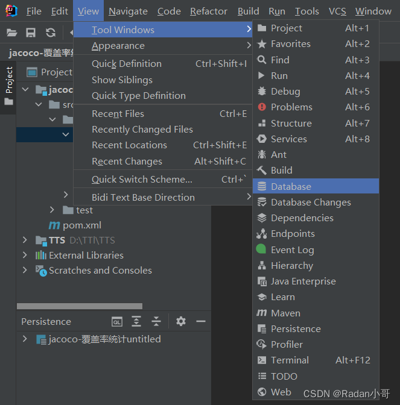The height and width of the screenshot is (405, 400).
Task: Click the vertical Project tool window tab
Action: click(x=8, y=87)
